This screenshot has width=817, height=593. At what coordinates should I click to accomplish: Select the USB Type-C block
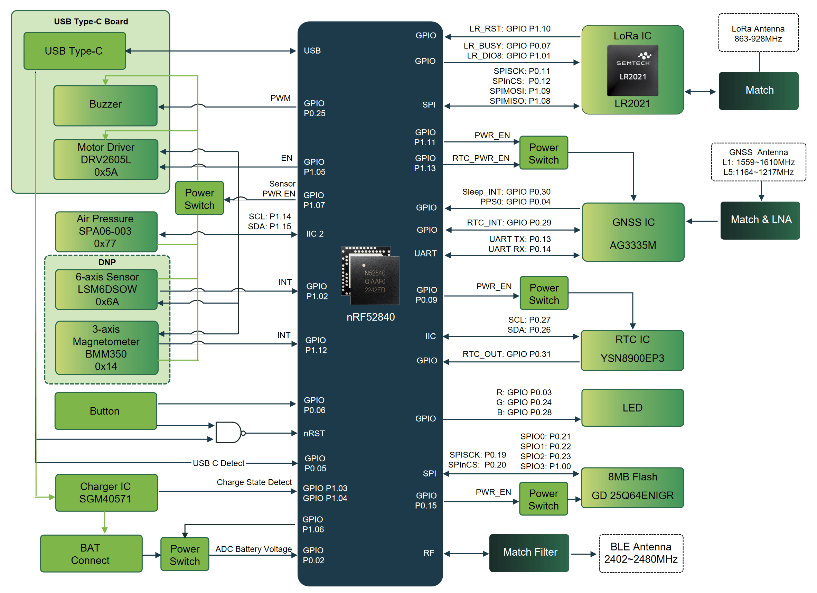[x=75, y=51]
